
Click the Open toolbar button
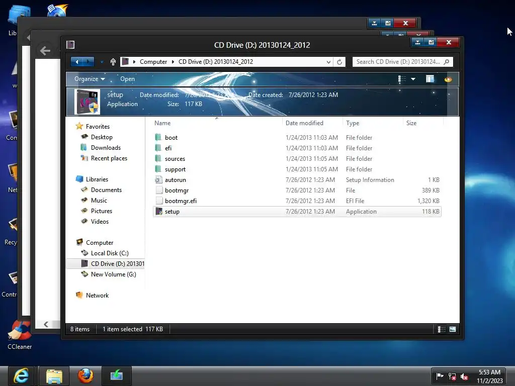(127, 79)
